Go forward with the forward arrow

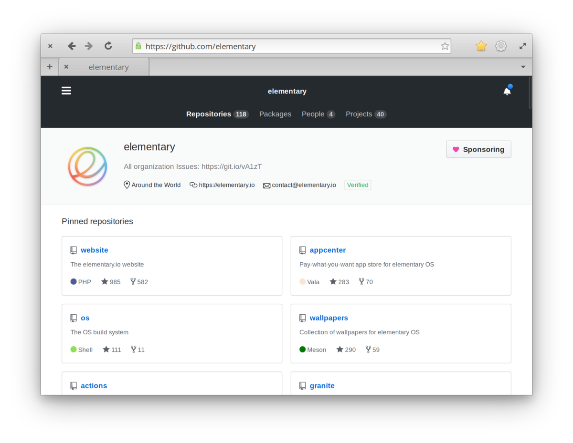[x=89, y=46]
